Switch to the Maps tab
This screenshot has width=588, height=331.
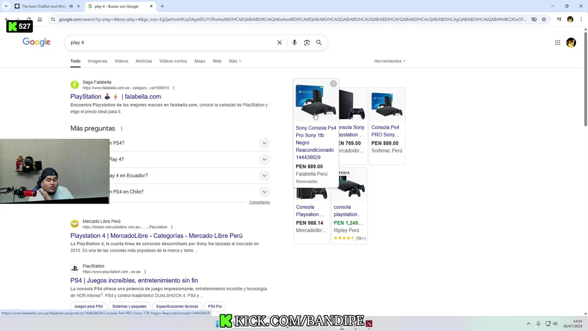click(200, 61)
